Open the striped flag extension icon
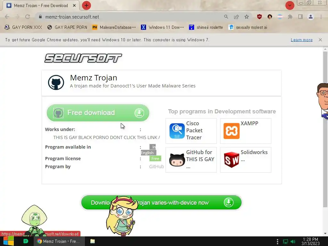328x246 pixels. [x=280, y=17]
